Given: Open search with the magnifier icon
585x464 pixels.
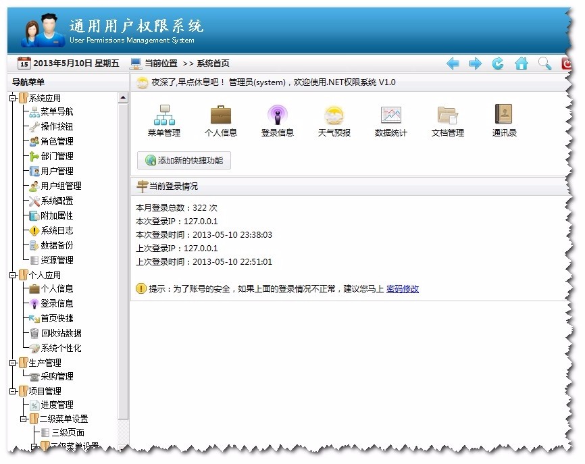Looking at the screenshot, I should (x=544, y=63).
